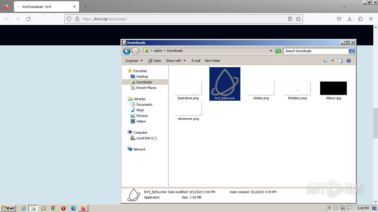Click Firefox taskbar icon

pyautogui.click(x=84, y=208)
